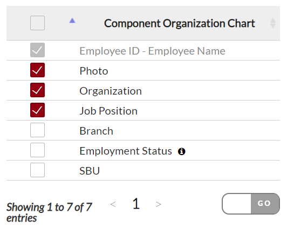Image resolution: width=287 pixels, height=227 pixels.
Task: Uncheck the Photo checkbox
Action: coord(37,70)
